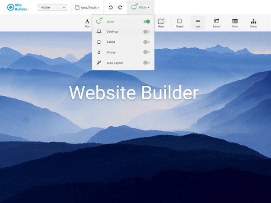Enable the Tablet layout toggle
Screen dimensions: 271x203
[146, 42]
